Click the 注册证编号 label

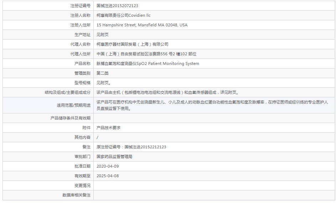tap(81, 6)
